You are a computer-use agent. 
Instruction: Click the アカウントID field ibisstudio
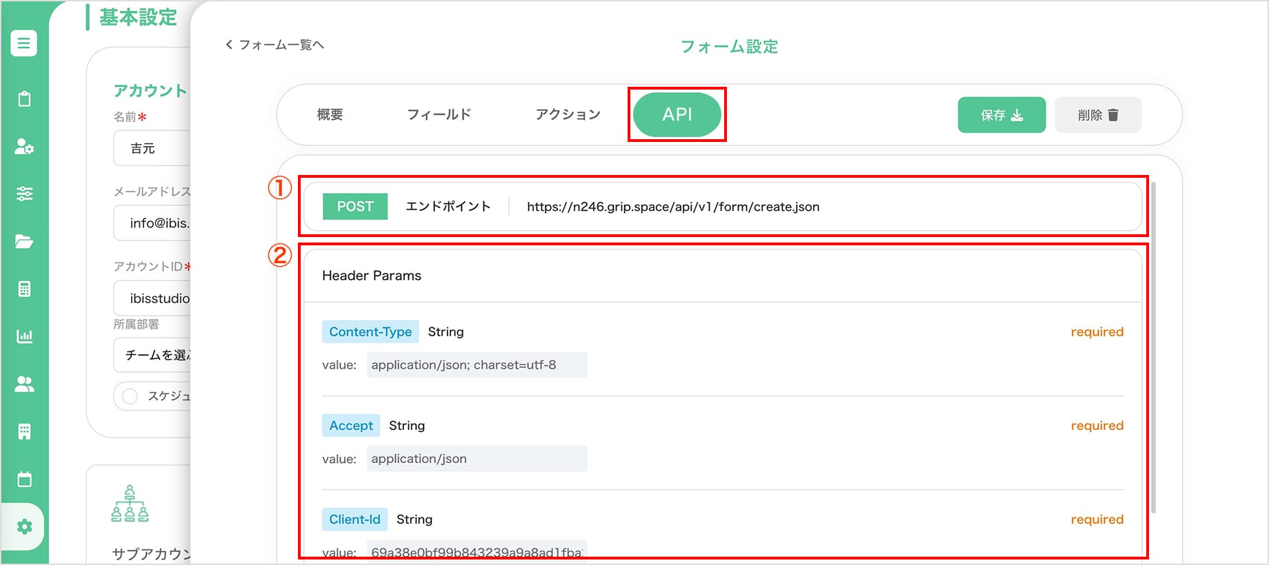tap(152, 298)
